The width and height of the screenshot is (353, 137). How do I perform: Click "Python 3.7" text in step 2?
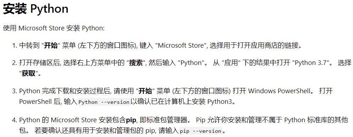310,62
